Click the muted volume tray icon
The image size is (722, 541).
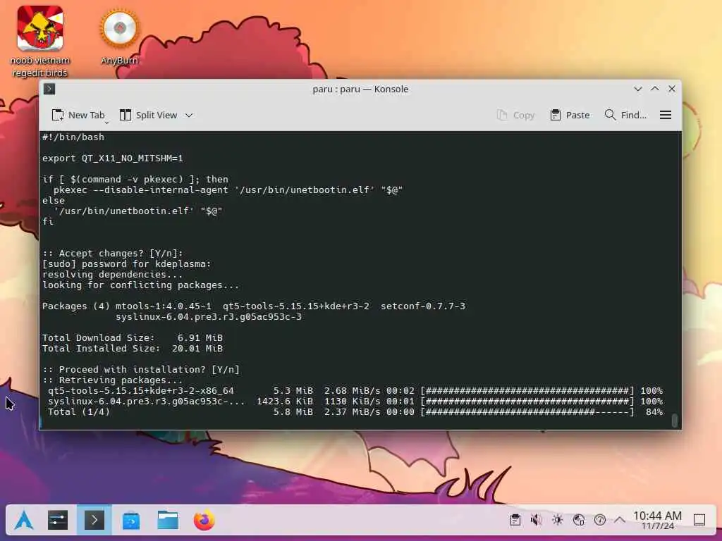click(536, 521)
